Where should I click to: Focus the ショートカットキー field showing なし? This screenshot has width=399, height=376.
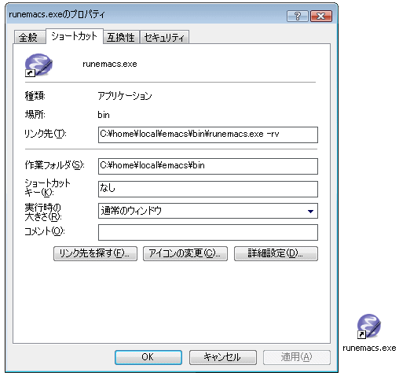click(x=208, y=189)
